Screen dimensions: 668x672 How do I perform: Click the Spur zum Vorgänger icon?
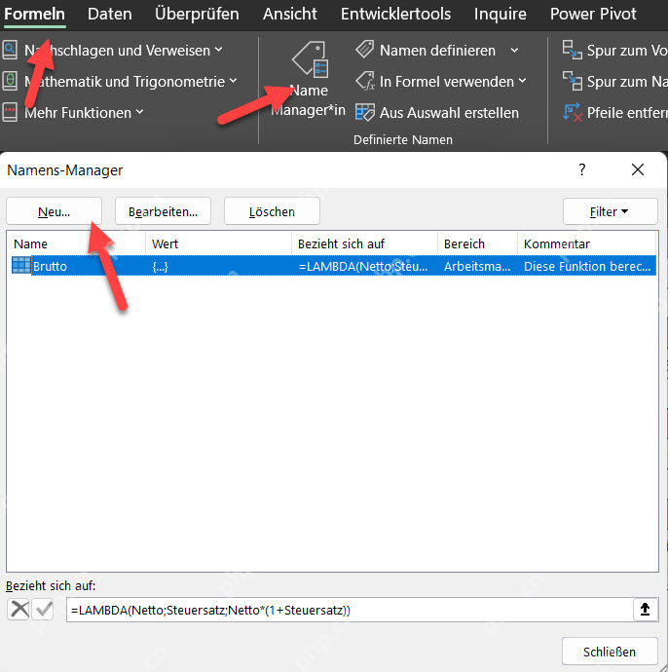tap(572, 50)
